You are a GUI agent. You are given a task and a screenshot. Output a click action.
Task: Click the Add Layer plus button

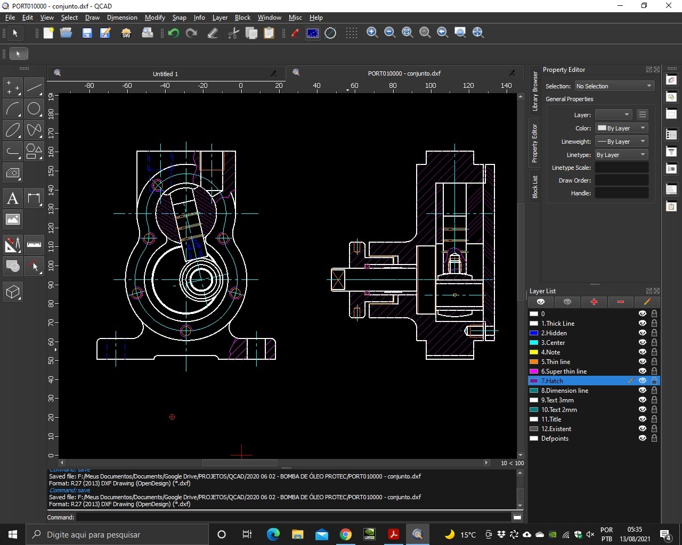pyautogui.click(x=594, y=302)
